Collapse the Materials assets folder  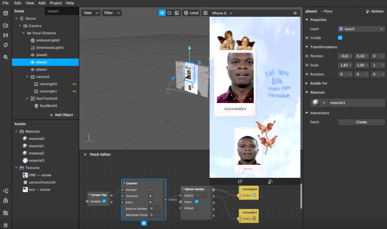click(16, 132)
